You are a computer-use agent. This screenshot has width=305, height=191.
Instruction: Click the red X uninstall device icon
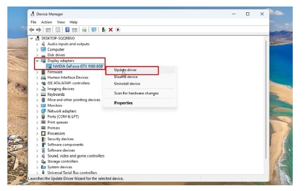111,30
